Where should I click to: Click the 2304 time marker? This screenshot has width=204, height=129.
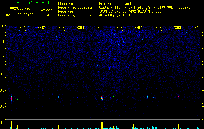[80, 28]
